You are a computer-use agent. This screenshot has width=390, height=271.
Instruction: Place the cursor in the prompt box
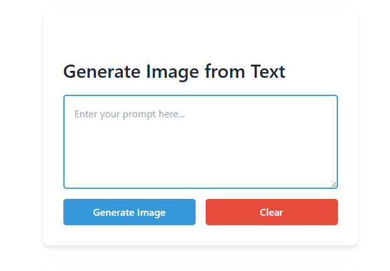click(201, 141)
